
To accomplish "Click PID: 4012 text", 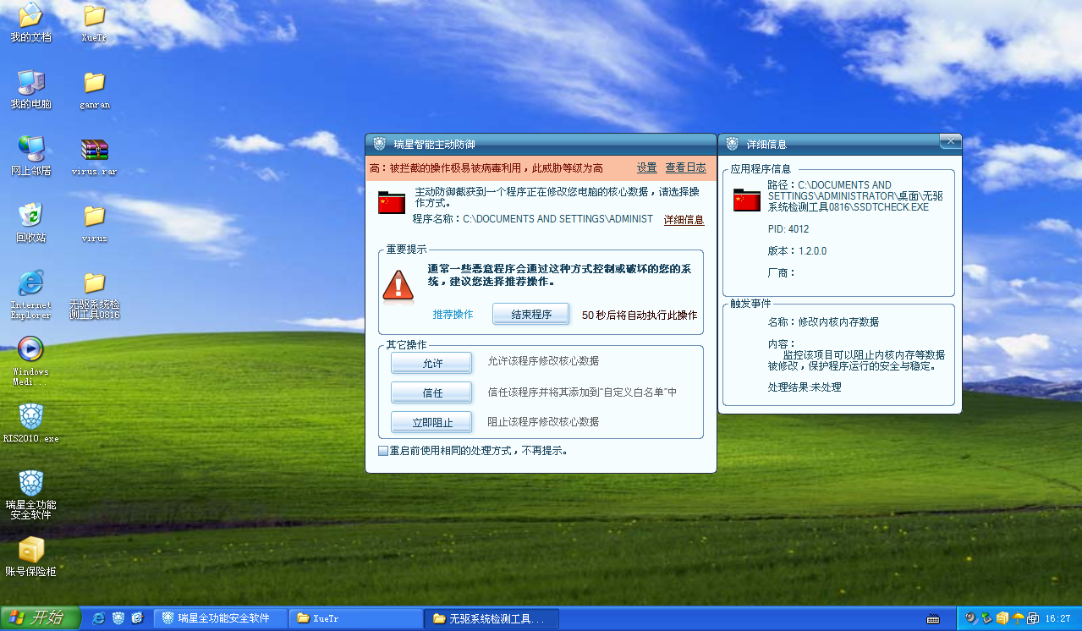I will pyautogui.click(x=788, y=229).
